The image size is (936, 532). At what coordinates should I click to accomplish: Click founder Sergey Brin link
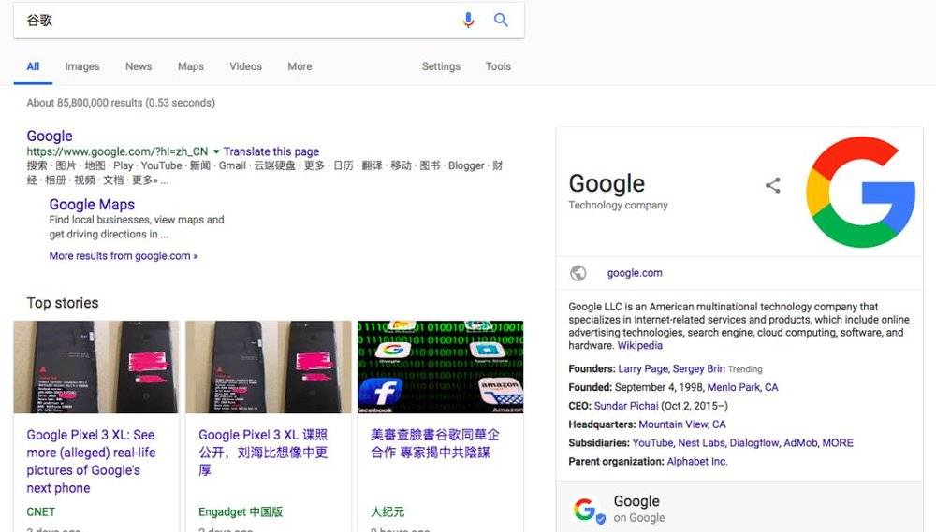pos(698,368)
